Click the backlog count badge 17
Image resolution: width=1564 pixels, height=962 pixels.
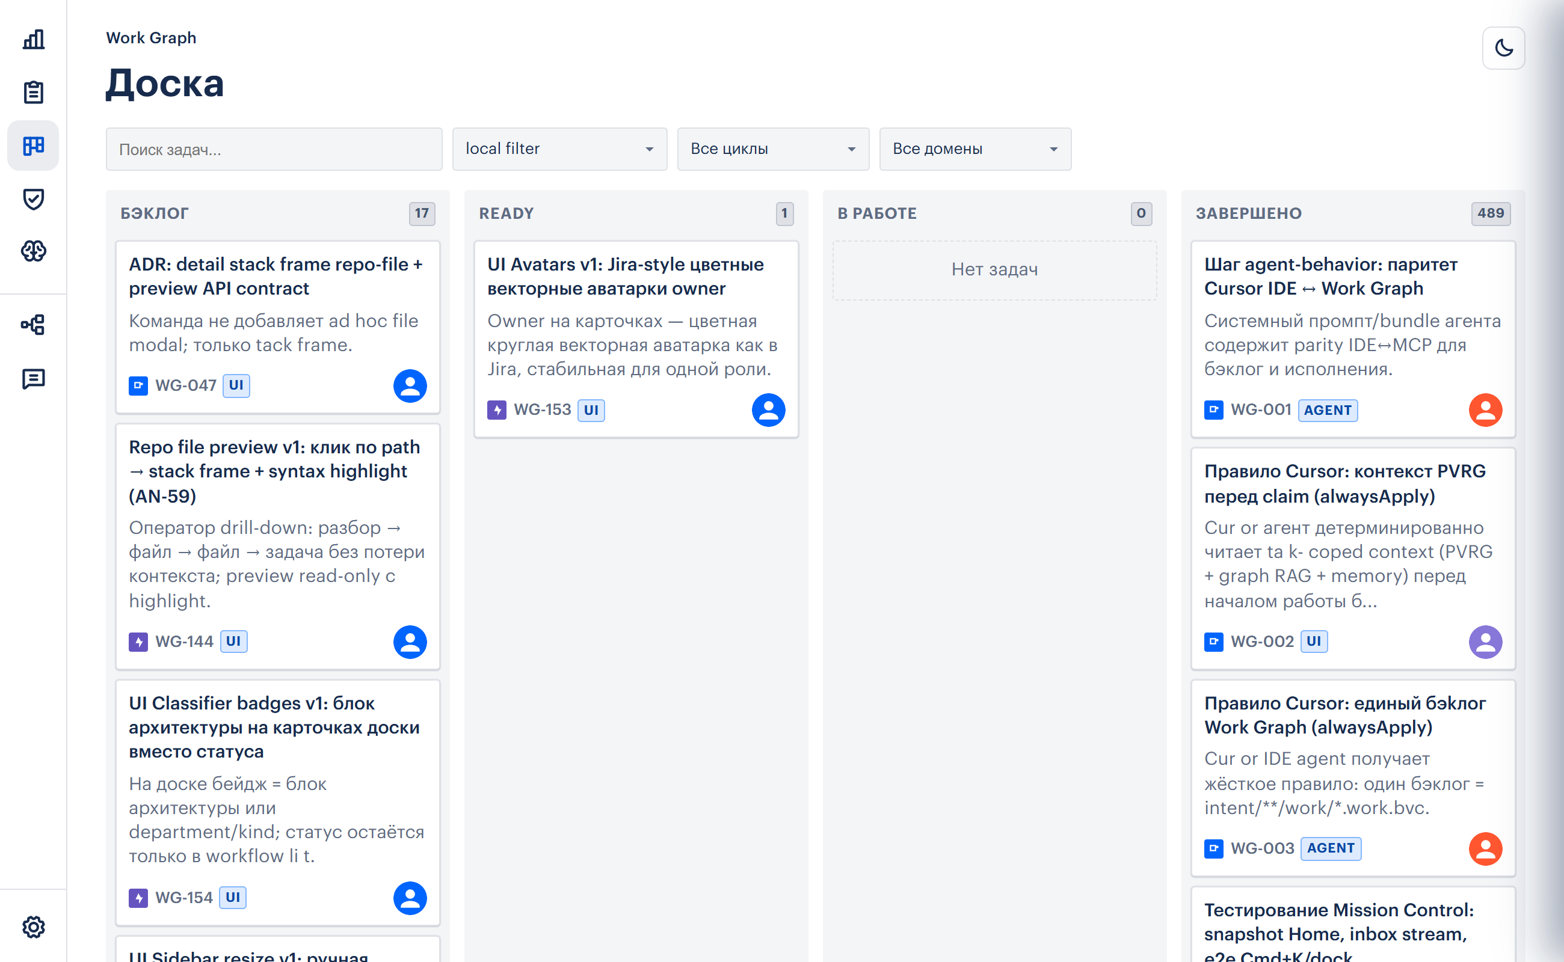[x=422, y=214]
